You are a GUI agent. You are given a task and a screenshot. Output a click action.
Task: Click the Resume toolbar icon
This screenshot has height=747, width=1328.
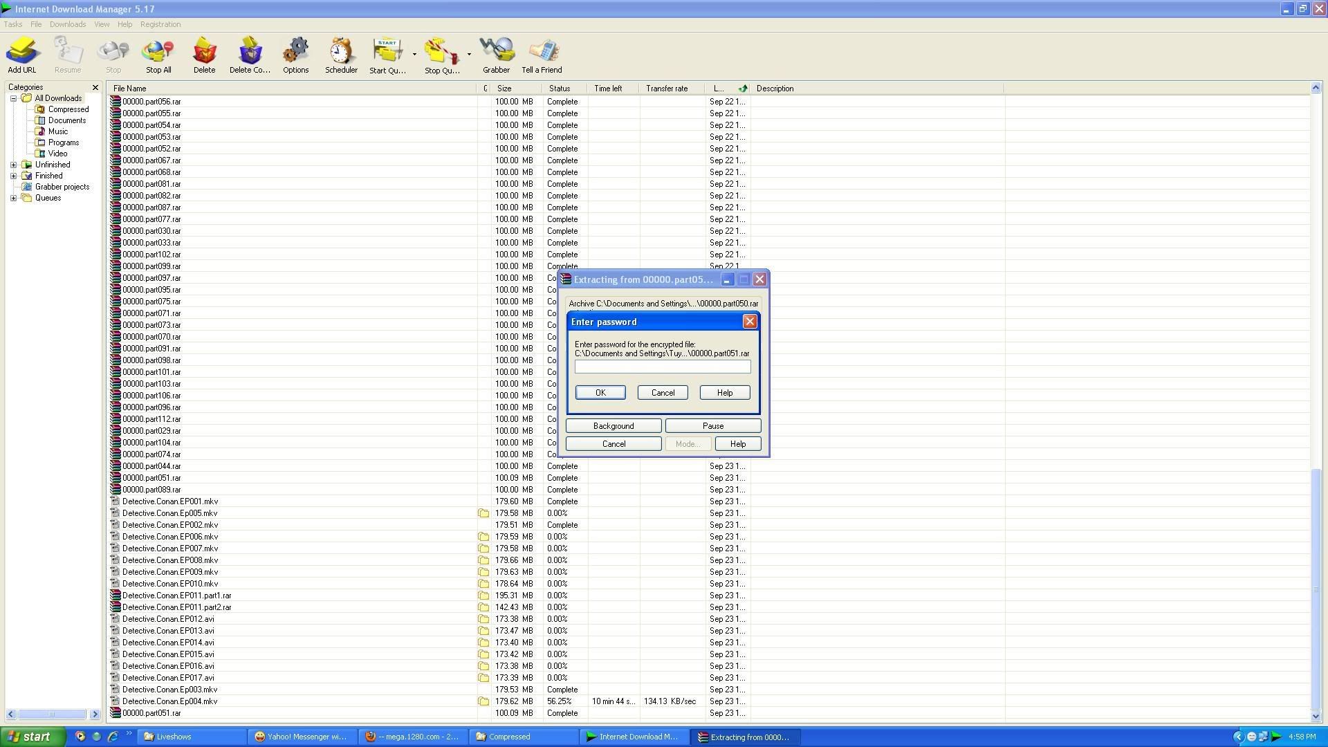pyautogui.click(x=68, y=55)
